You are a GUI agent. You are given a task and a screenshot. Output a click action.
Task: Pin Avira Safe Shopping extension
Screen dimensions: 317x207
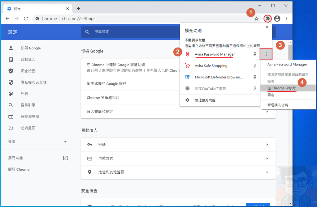tap(255, 65)
